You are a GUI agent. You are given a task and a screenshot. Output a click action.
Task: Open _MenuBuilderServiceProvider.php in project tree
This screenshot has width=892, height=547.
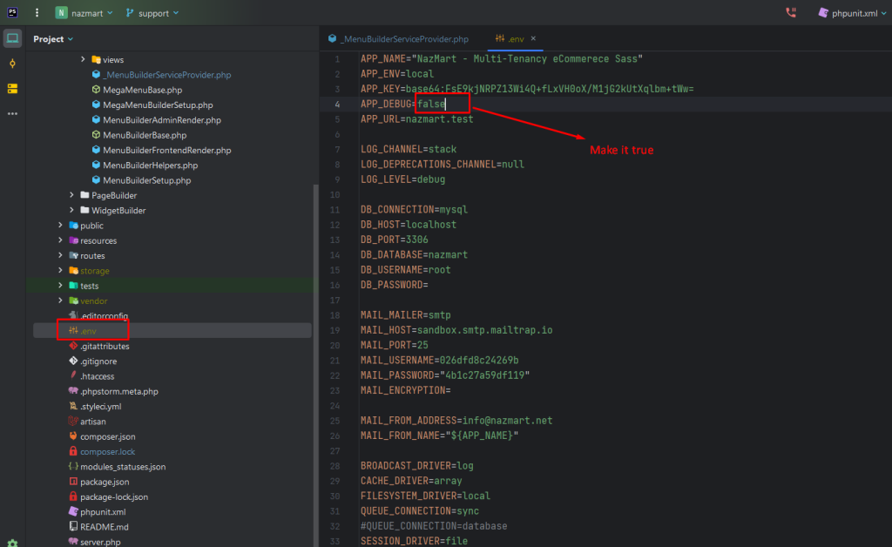(161, 75)
